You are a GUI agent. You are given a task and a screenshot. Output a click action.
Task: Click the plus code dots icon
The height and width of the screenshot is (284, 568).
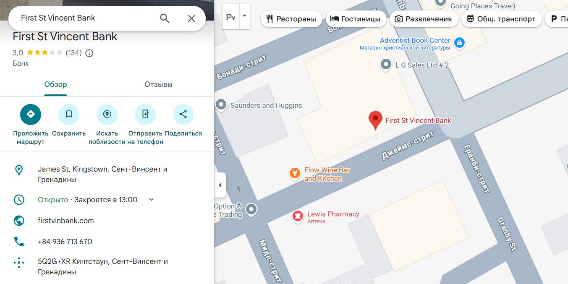(x=19, y=263)
